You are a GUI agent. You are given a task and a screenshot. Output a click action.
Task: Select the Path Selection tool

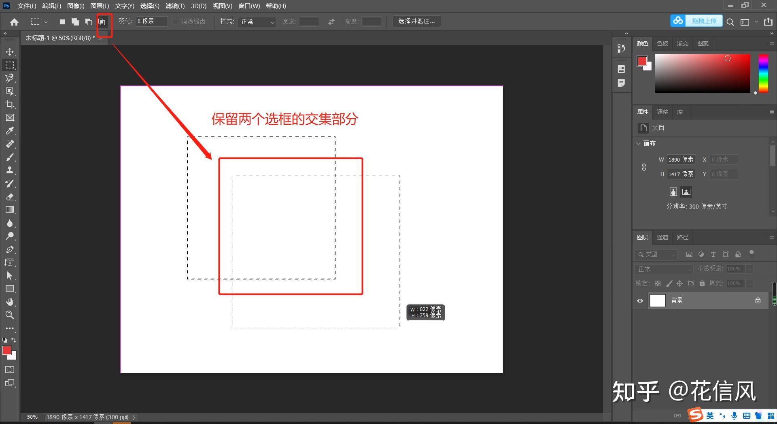pos(10,276)
